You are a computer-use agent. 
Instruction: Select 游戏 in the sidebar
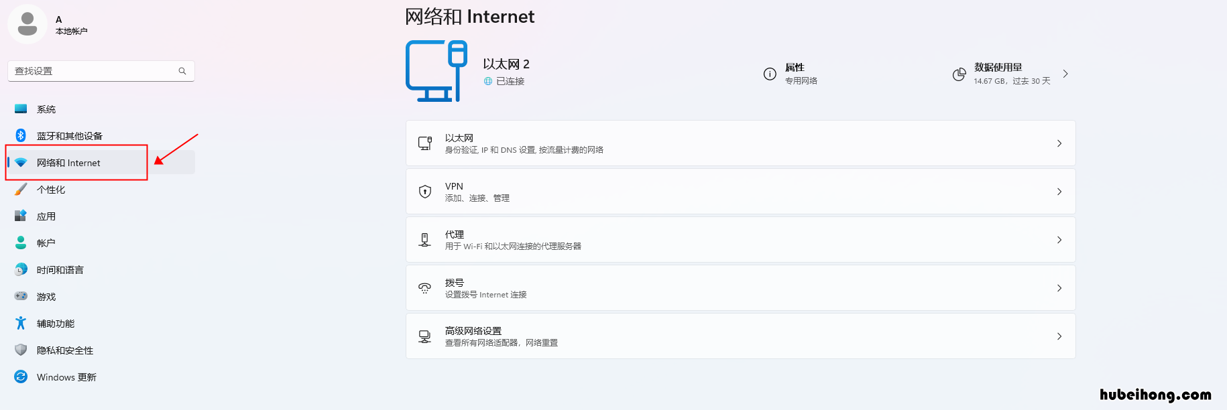[101, 297]
